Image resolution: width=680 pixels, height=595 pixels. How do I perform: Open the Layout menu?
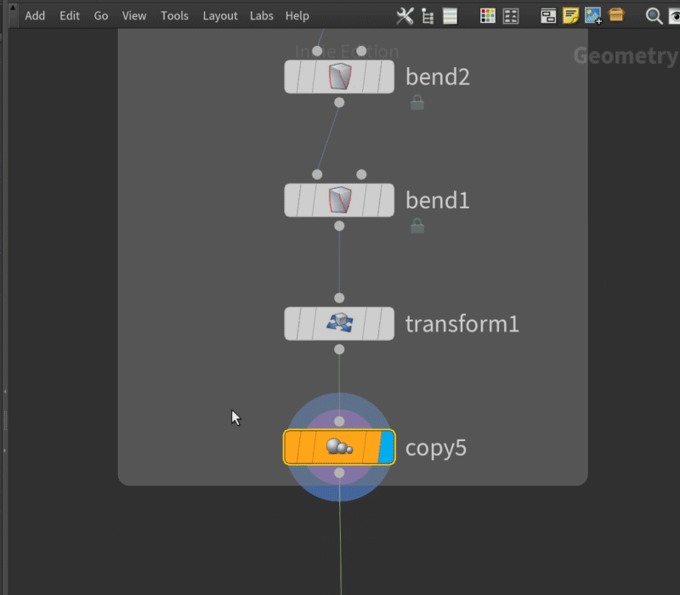[x=220, y=16]
